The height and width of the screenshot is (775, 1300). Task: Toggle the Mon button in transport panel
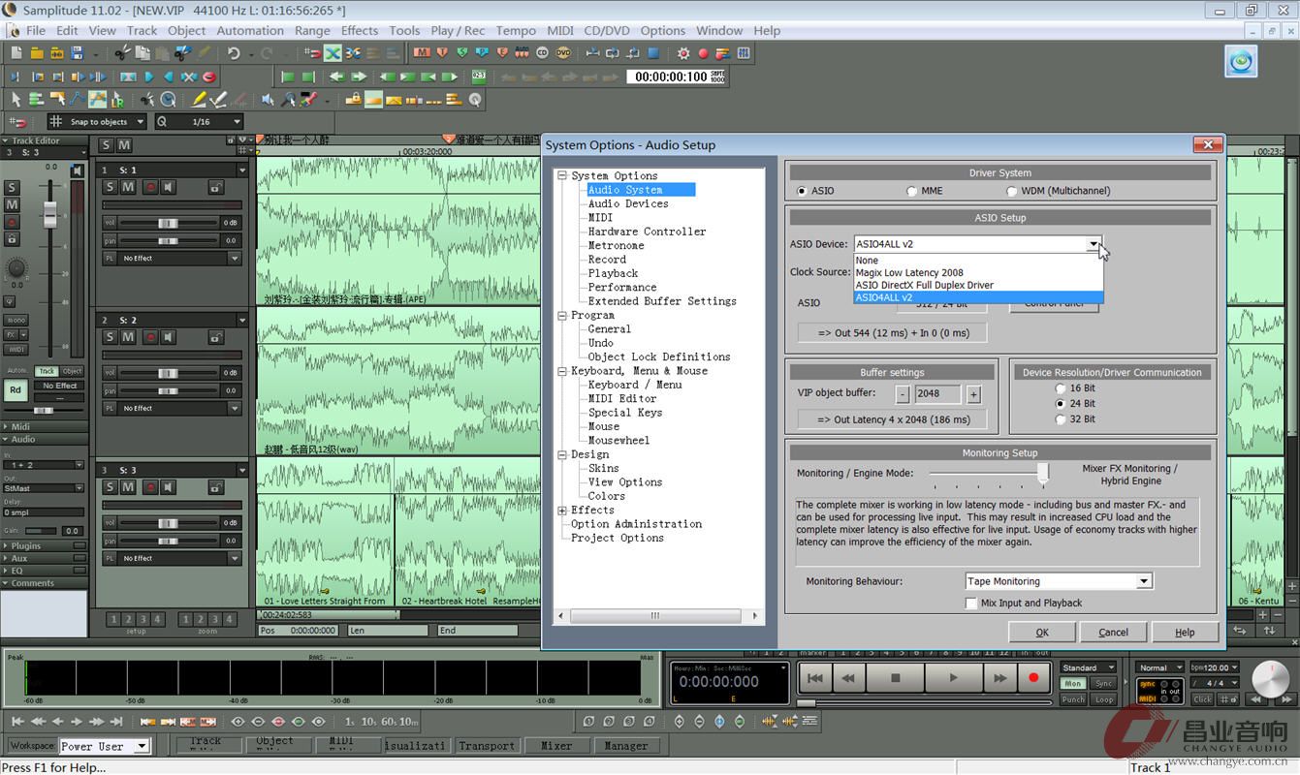click(x=1073, y=684)
